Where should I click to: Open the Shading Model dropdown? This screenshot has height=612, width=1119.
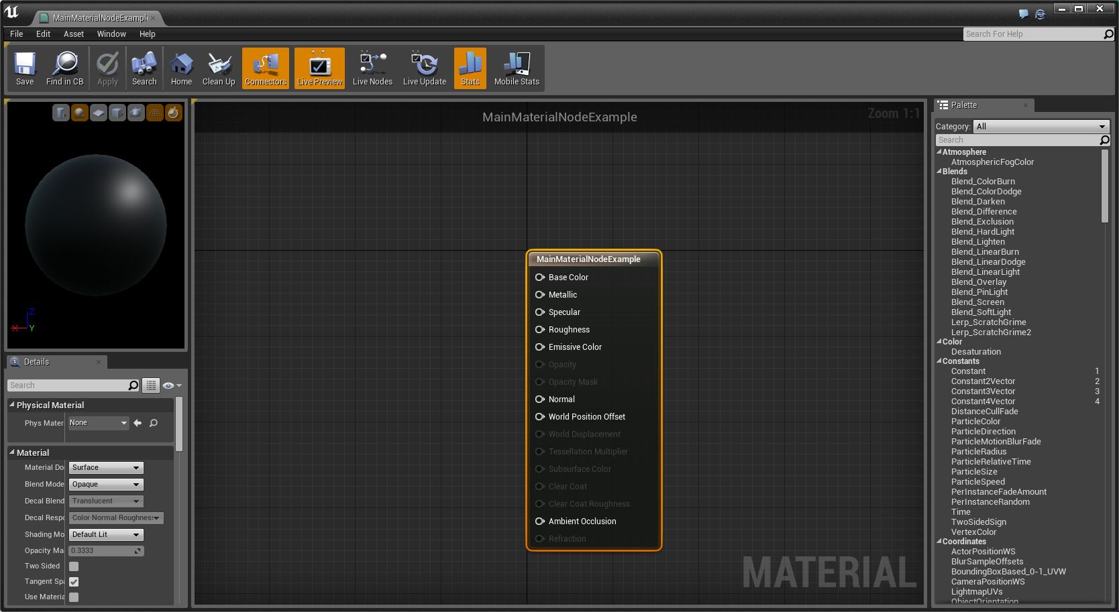[x=105, y=534]
